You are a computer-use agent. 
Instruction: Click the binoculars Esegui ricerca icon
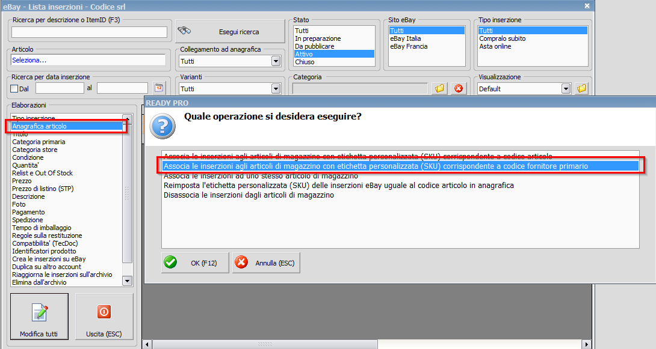[x=184, y=31]
